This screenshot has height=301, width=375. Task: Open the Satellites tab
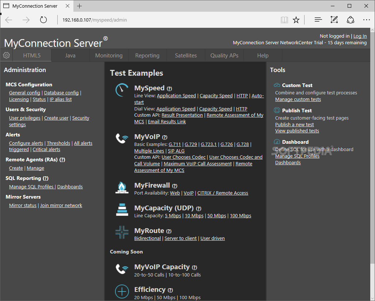pyautogui.click(x=186, y=55)
